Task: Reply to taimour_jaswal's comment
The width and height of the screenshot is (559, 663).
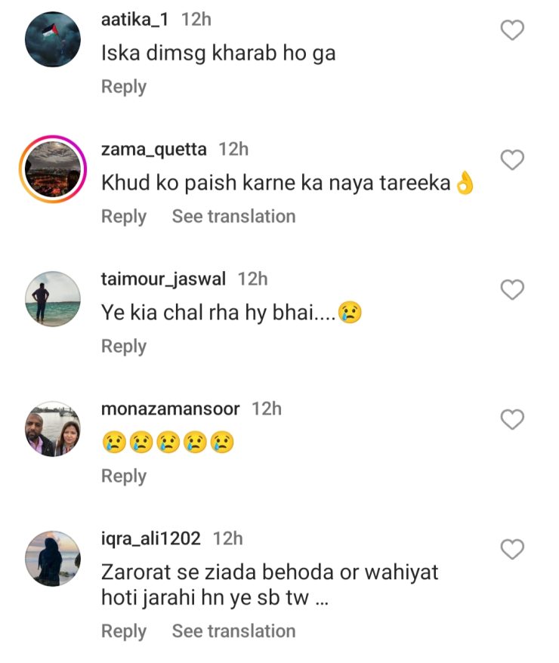Action: point(123,347)
